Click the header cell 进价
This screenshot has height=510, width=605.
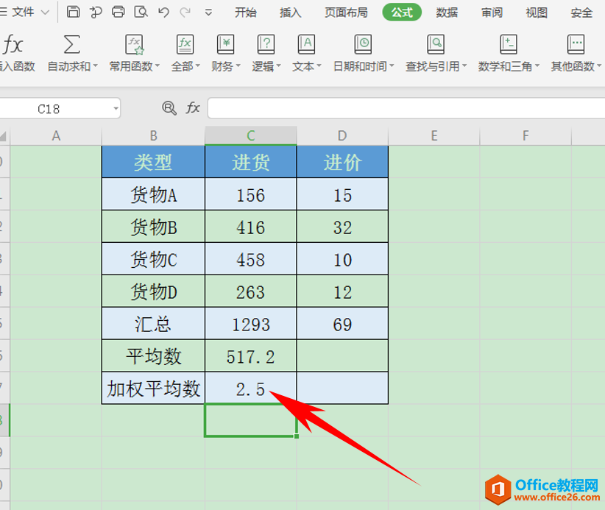(x=342, y=162)
